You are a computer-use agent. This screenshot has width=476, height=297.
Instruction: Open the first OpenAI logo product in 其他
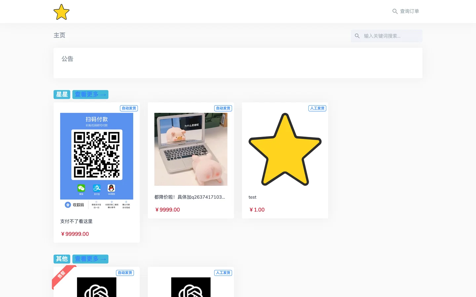pos(97,287)
